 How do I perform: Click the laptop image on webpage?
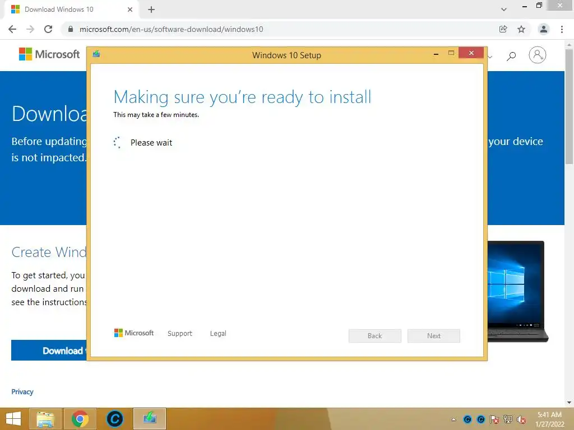click(x=517, y=291)
